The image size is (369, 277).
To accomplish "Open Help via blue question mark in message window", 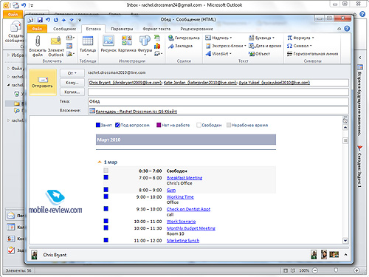I will (347, 29).
